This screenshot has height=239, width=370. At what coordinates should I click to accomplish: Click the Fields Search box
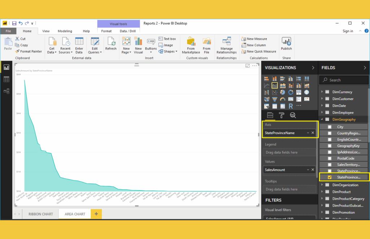click(344, 80)
